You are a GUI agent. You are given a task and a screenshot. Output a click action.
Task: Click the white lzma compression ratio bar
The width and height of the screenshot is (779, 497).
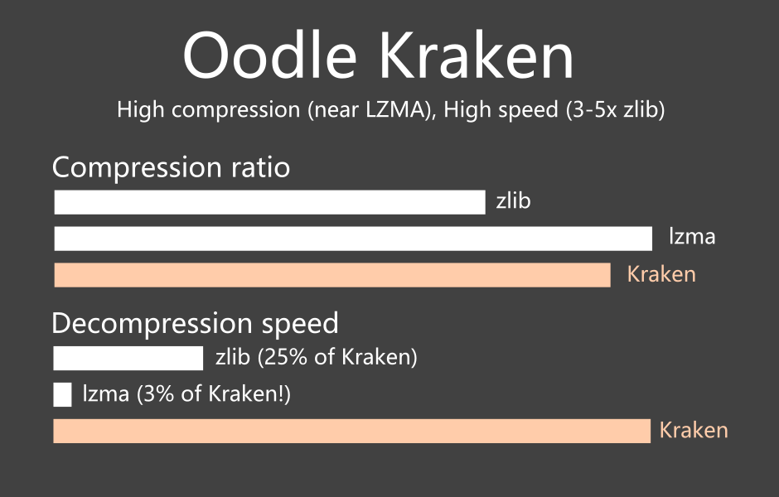pyautogui.click(x=353, y=239)
